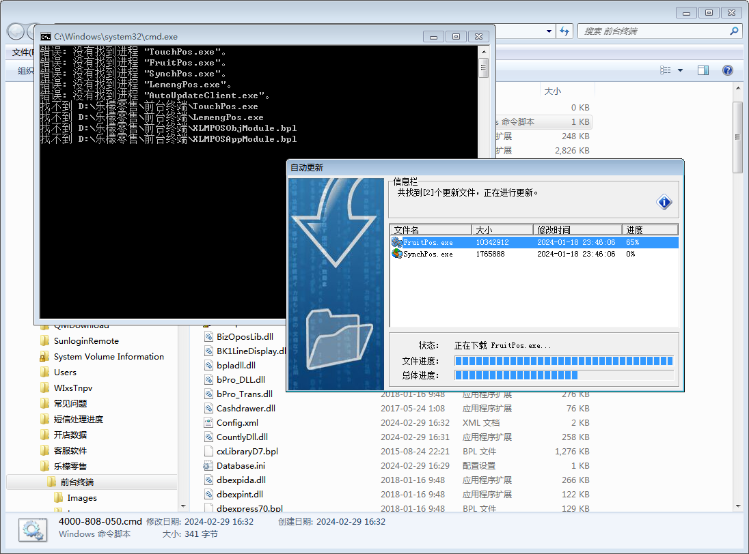
Task: Select the 客服软件 folder in tree
Action: coord(70,451)
